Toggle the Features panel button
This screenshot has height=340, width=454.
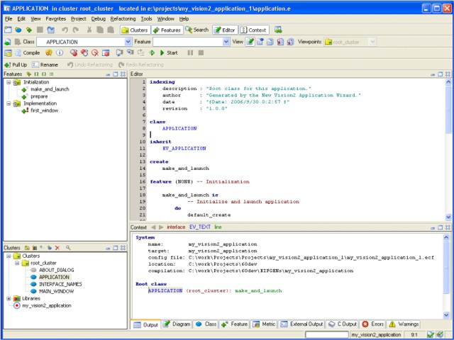[x=166, y=30]
